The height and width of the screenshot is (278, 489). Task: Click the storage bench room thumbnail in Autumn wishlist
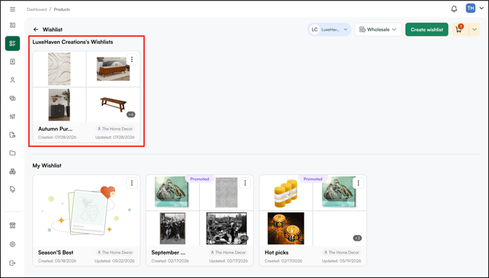tap(113, 69)
